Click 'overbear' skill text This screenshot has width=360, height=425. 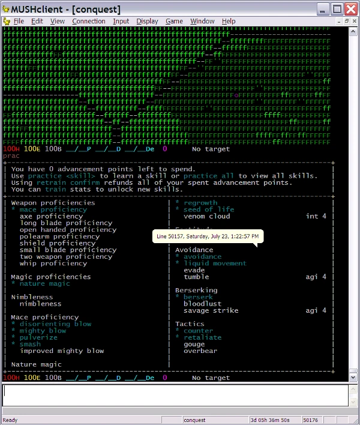[200, 351]
